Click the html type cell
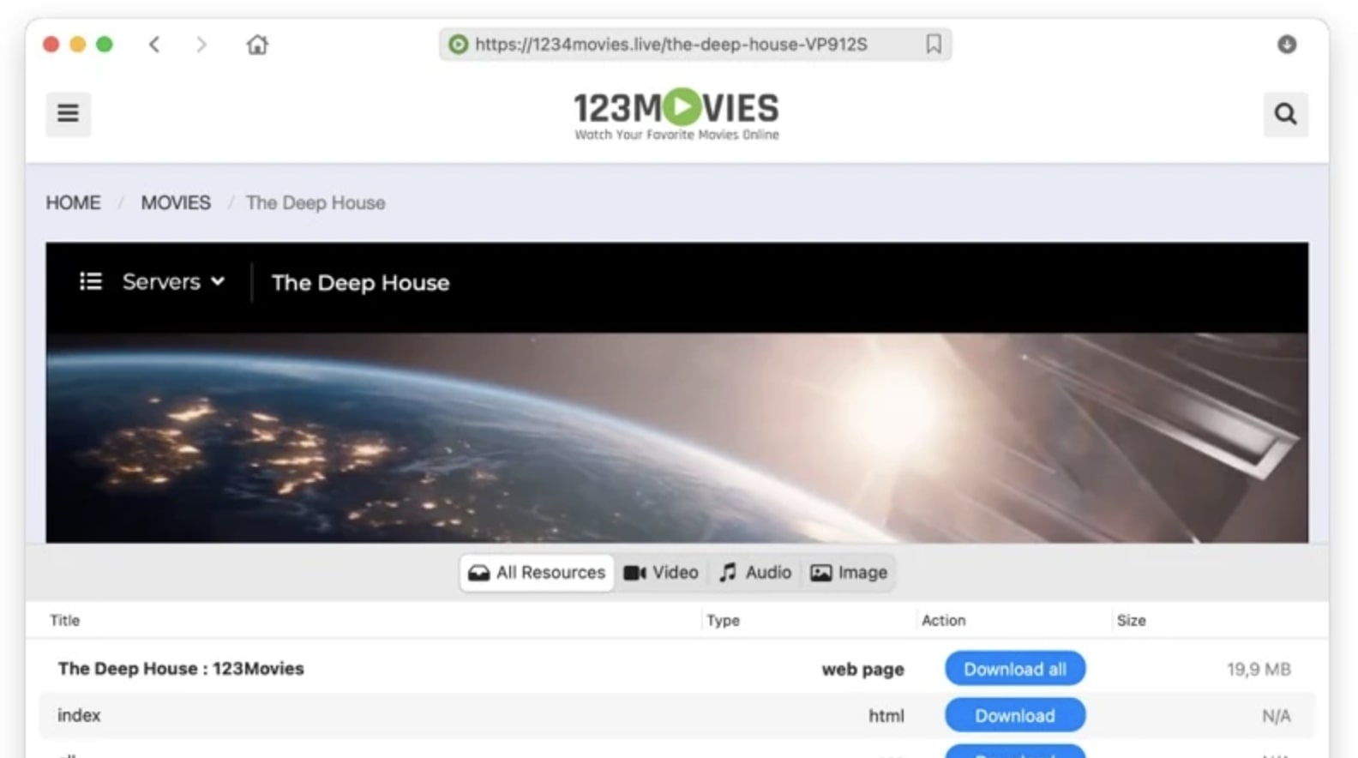Viewport: 1358px width, 758px height. point(886,716)
